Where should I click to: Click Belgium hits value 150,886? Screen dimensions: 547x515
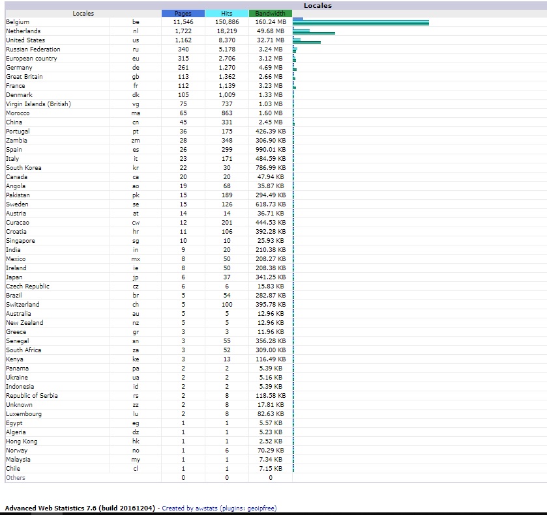pos(227,22)
